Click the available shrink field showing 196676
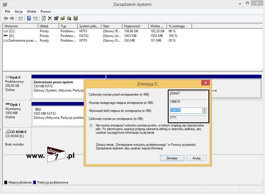Screen dimensions: 265x194 188,102
